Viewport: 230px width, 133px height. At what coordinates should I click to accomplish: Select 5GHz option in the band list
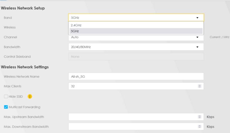136,31
